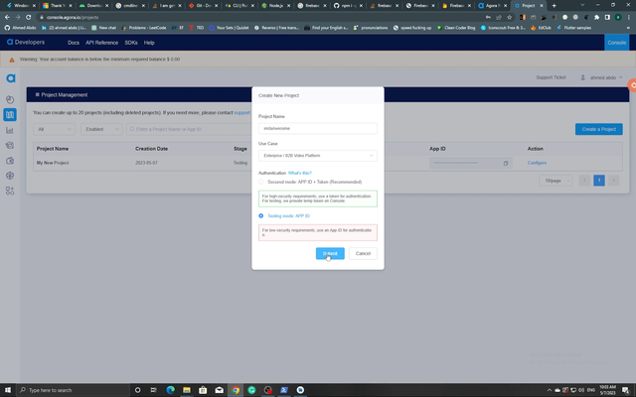Open the usage overview sidebar icon below the logo
Screen dimensions: 636x397
point(10,99)
